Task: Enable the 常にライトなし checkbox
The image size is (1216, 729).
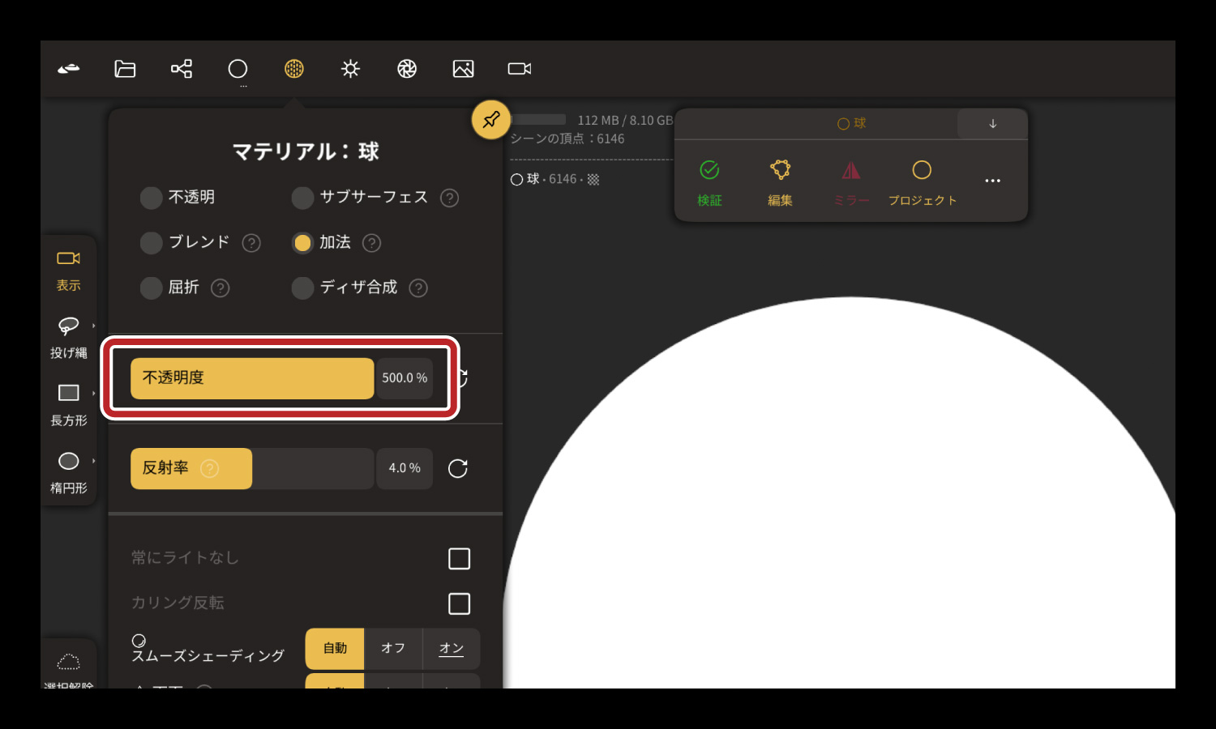Action: pos(459,559)
